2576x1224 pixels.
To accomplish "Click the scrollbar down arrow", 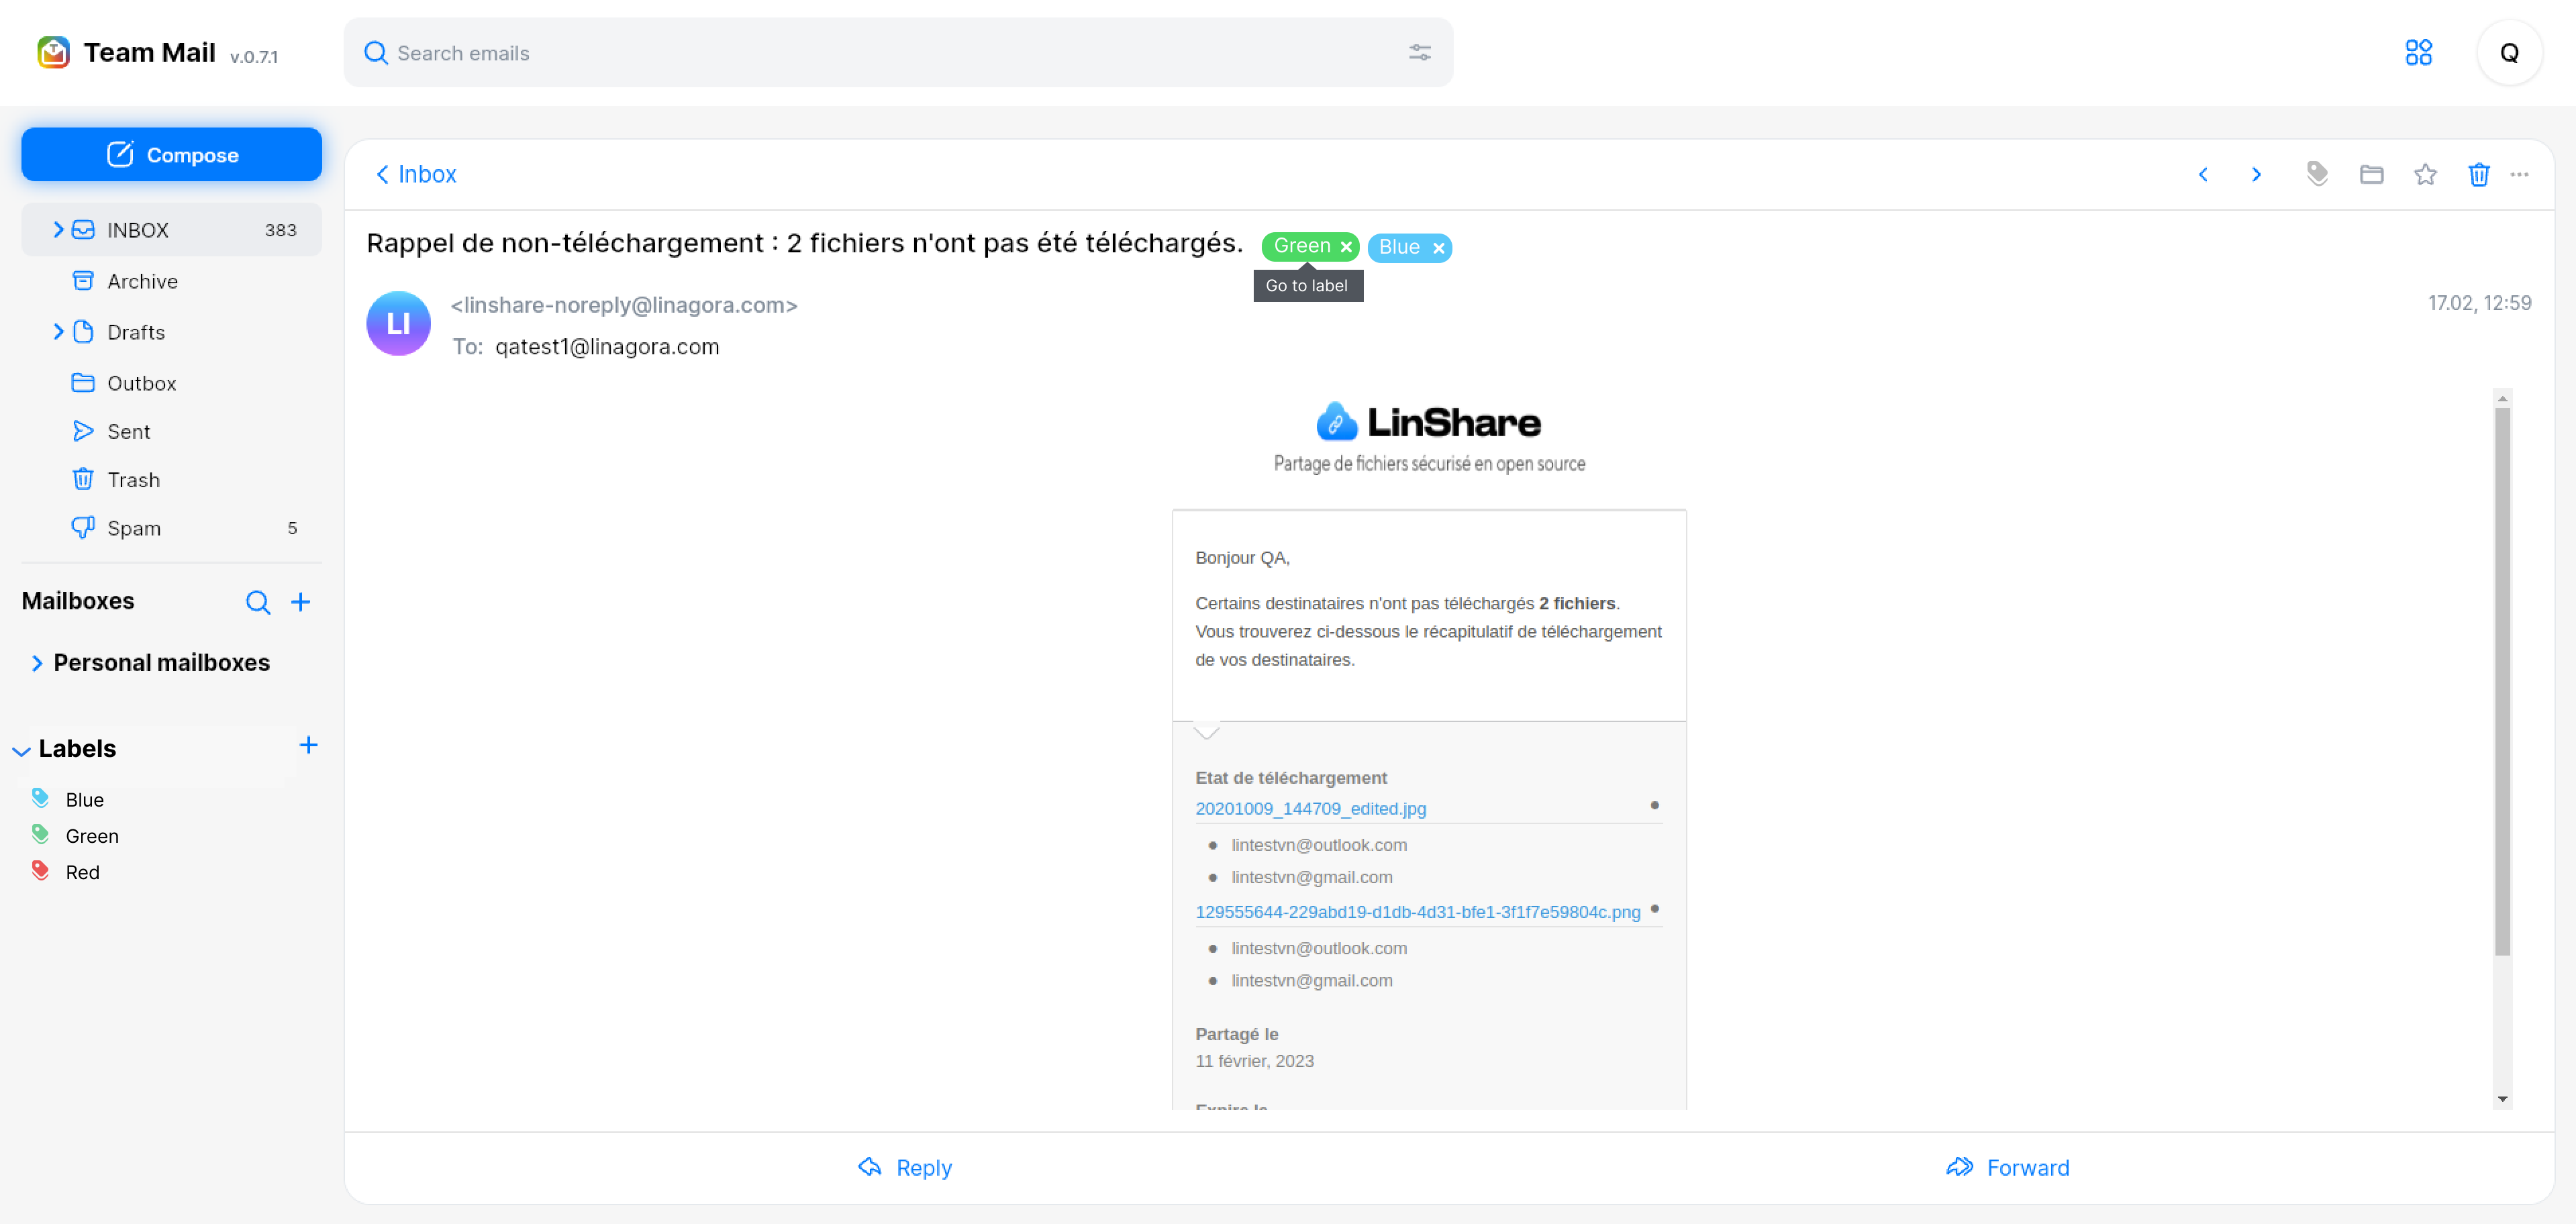I will point(2502,1099).
